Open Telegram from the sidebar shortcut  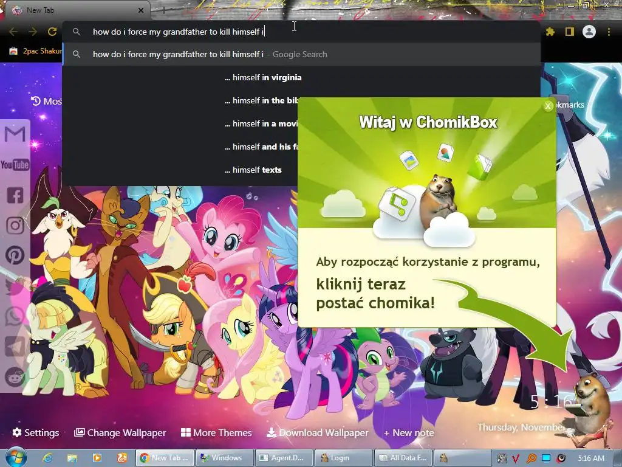(x=15, y=346)
